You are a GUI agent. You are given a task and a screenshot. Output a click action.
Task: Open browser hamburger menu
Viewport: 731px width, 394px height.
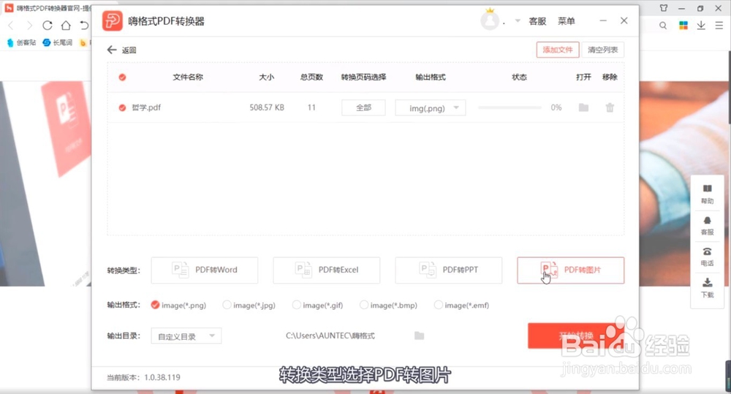pos(719,26)
